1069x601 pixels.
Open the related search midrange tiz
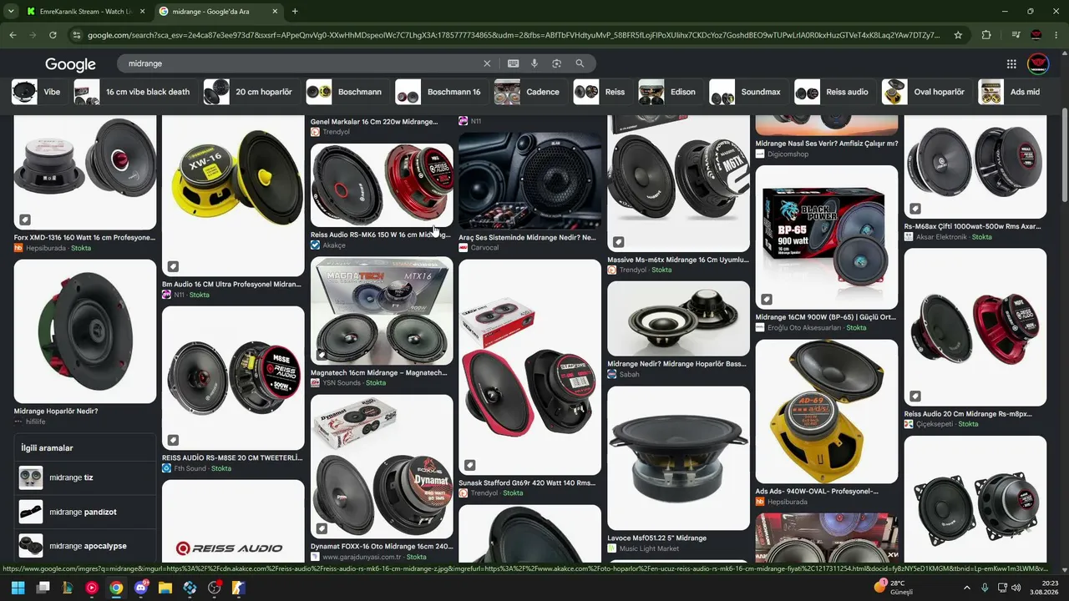click(x=85, y=477)
